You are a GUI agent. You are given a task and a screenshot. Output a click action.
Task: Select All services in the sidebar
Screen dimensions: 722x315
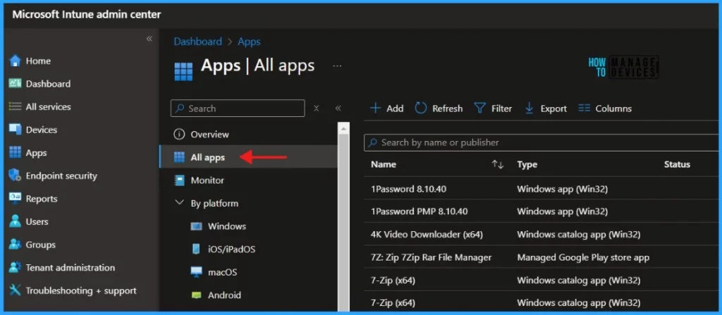(49, 107)
